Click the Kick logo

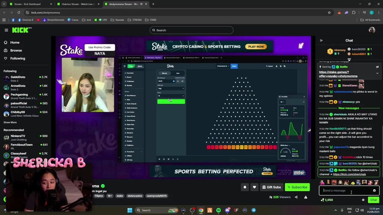(x=22, y=30)
